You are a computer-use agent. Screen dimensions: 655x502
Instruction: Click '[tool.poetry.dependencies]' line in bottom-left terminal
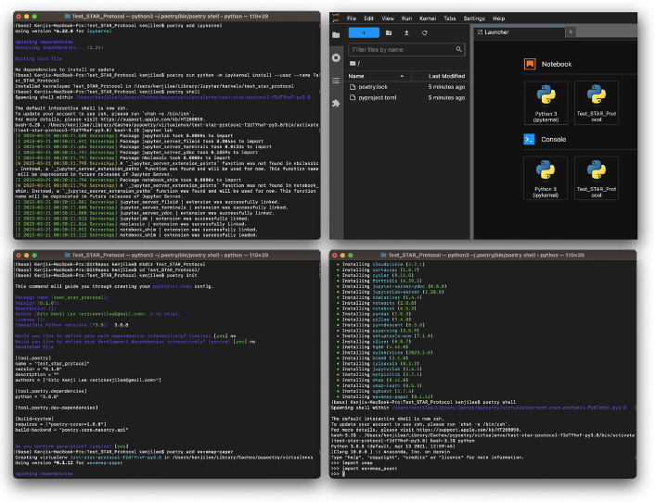pyautogui.click(x=51, y=391)
